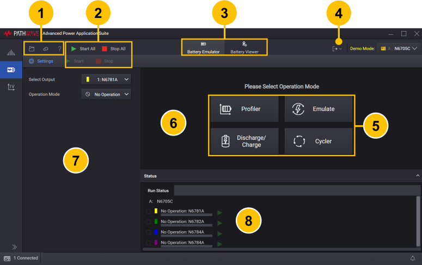Click the Stop button below Stop All
Screen dimensions: 422x265
click(105, 61)
